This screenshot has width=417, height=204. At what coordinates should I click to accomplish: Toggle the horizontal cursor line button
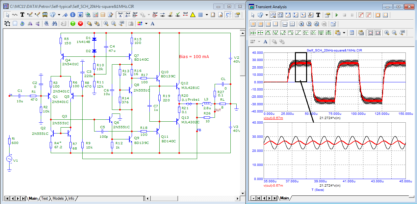point(285,24)
